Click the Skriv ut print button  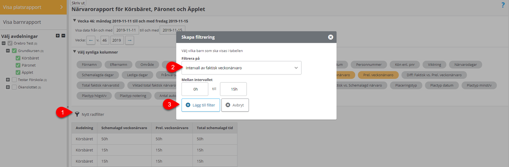tap(78, 3)
